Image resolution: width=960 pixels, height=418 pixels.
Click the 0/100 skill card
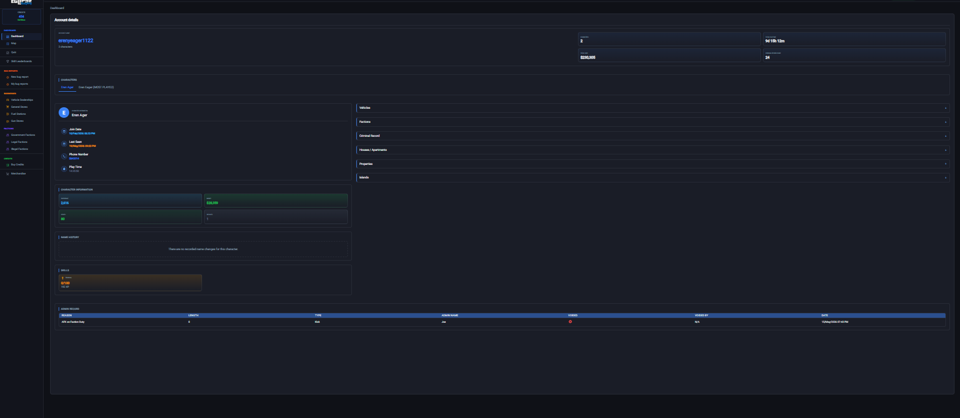point(130,283)
